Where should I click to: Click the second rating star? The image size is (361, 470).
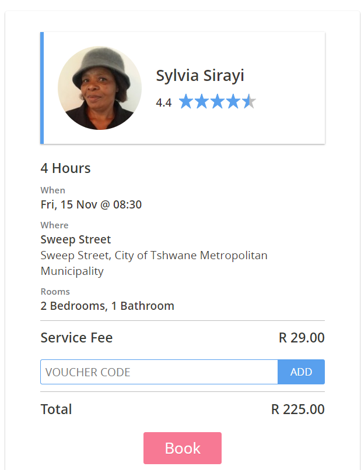[x=202, y=101]
